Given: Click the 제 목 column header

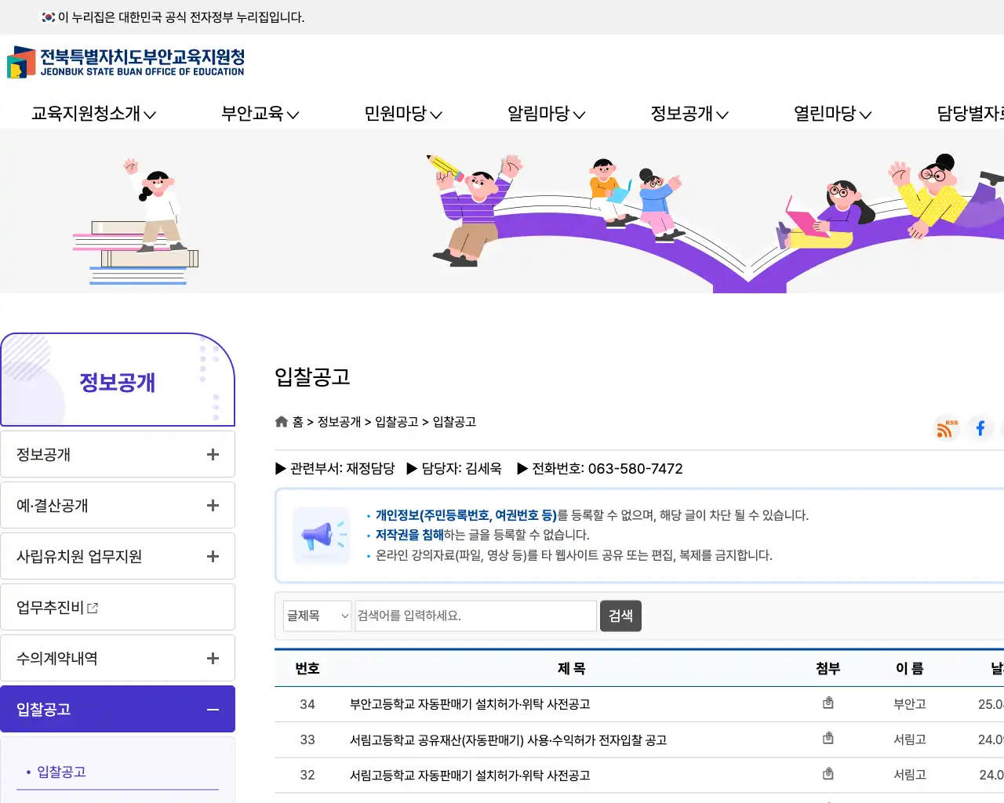Looking at the screenshot, I should click(x=572, y=668).
